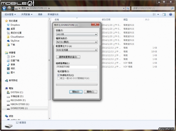Click the search magnifier icon
Image resolution: width=176 pixels, height=131 pixels.
[x=172, y=8]
